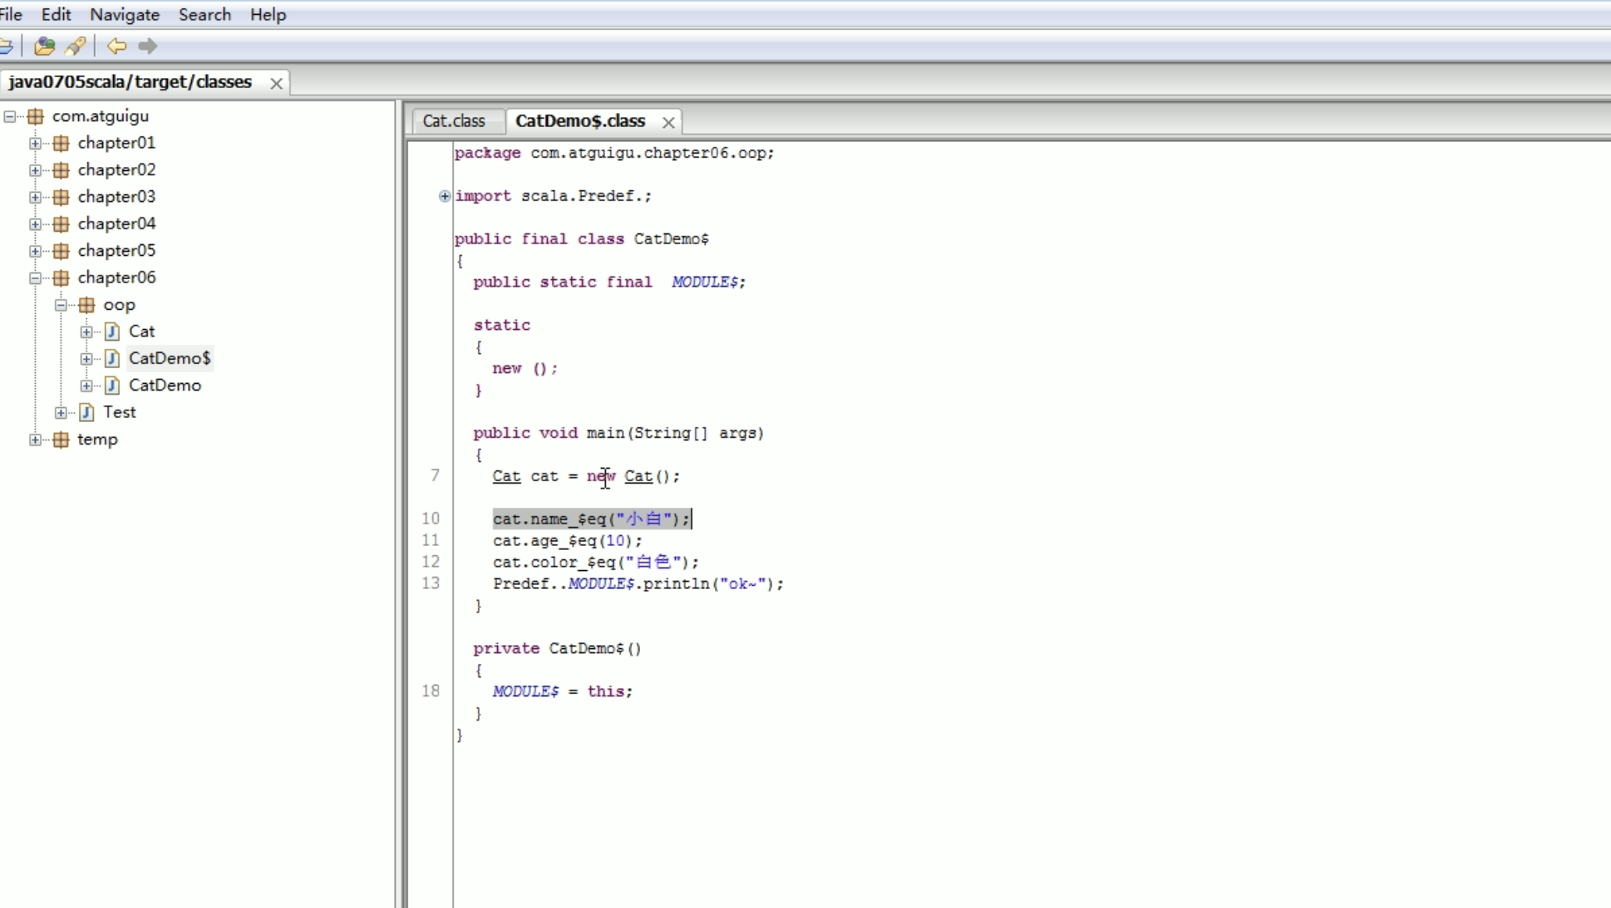This screenshot has width=1611, height=908.
Task: Select chapter06 in the tree
Action: tap(116, 278)
